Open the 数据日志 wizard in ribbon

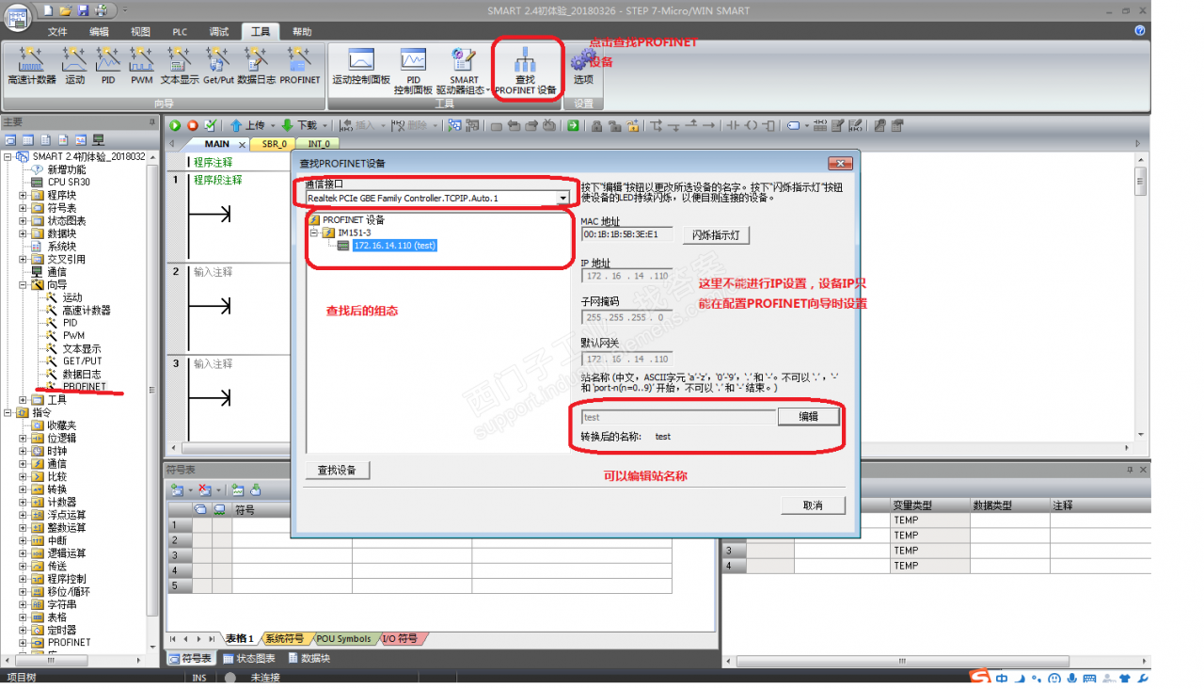pos(257,66)
